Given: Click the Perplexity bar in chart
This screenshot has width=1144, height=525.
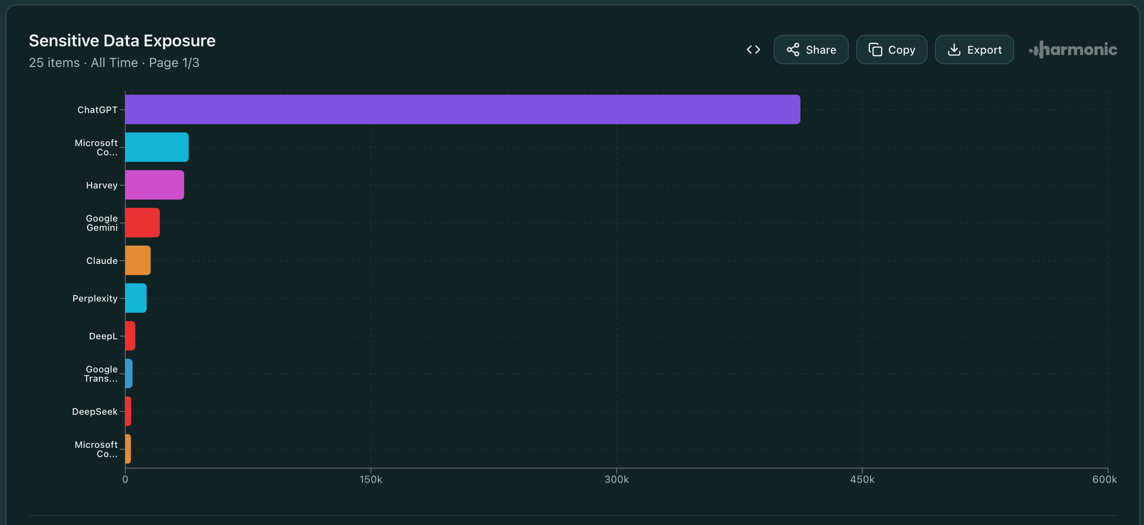Looking at the screenshot, I should tap(136, 298).
